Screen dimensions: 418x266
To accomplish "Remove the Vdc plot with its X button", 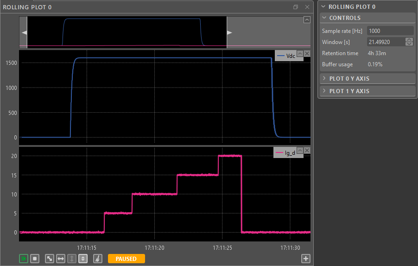I will point(307,54).
